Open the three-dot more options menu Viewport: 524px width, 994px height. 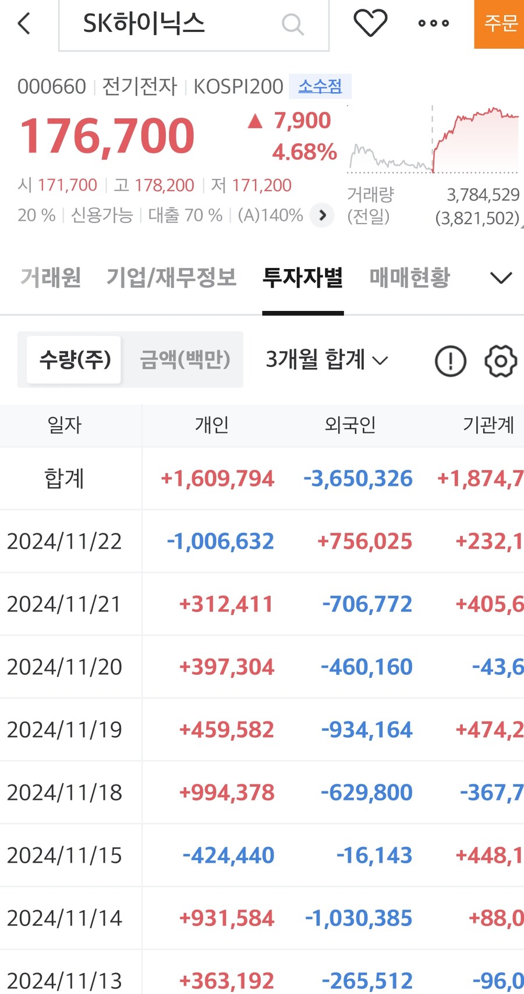434,23
